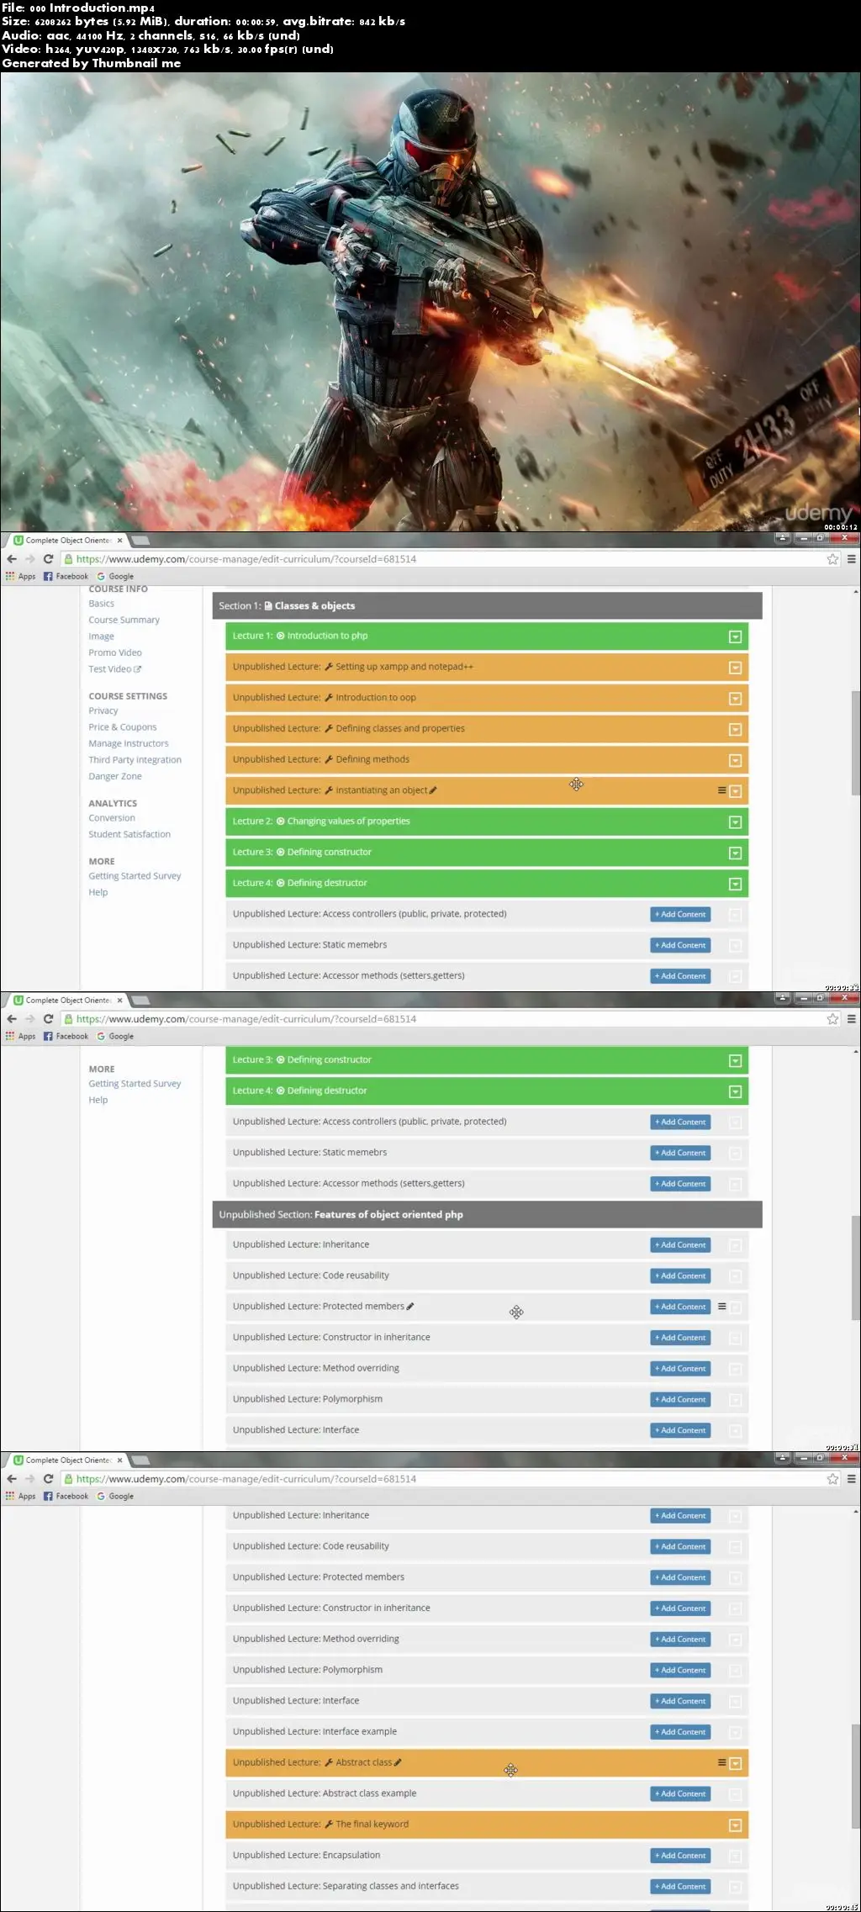This screenshot has height=1912, width=861.
Task: Open Third Party Integration settings
Action: click(x=135, y=760)
